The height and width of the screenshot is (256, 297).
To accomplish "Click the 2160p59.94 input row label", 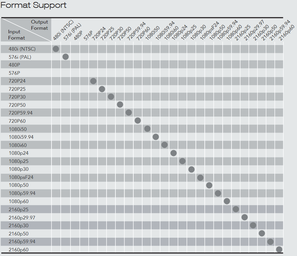I will (22, 242).
